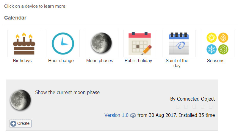
Task: Choose the Moon phases device thumbnail
Action: 101,43
